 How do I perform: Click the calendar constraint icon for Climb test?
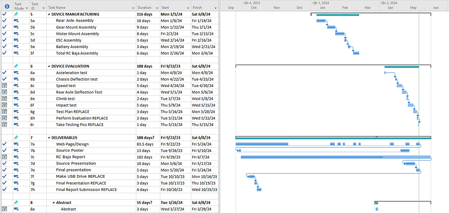(x=4, y=98)
